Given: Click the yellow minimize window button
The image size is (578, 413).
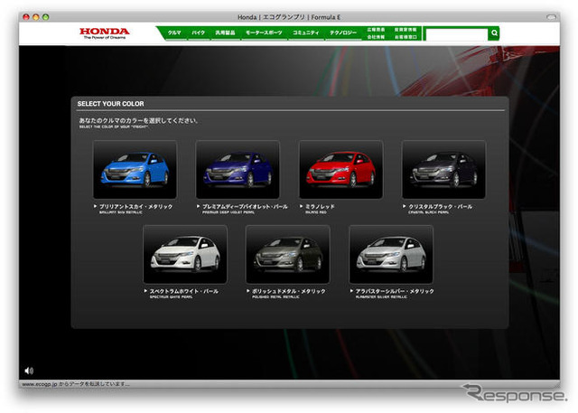Looking at the screenshot, I should click(36, 17).
